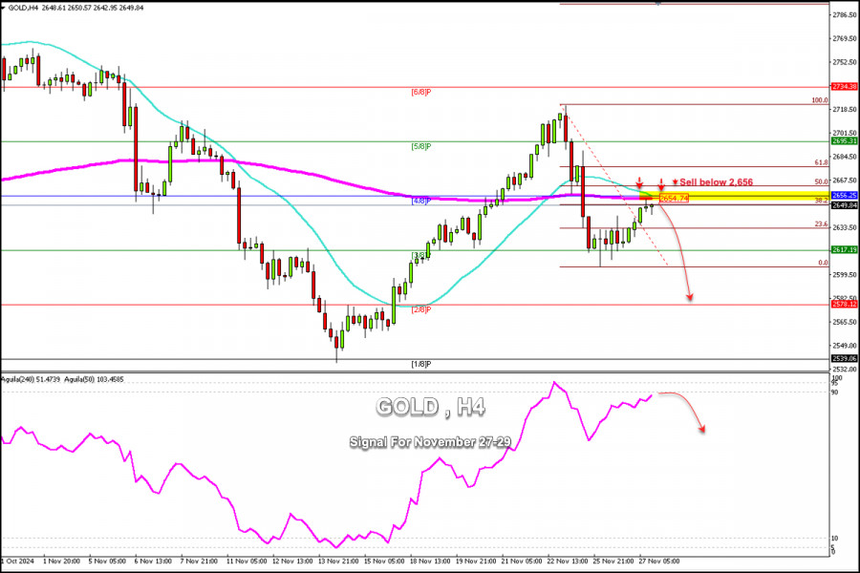Click the Fibonacci 0.0 level label
Viewport: 860px width, 573px height.
[824, 263]
